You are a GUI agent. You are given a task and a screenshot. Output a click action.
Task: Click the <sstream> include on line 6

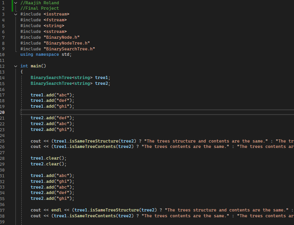[55, 31]
